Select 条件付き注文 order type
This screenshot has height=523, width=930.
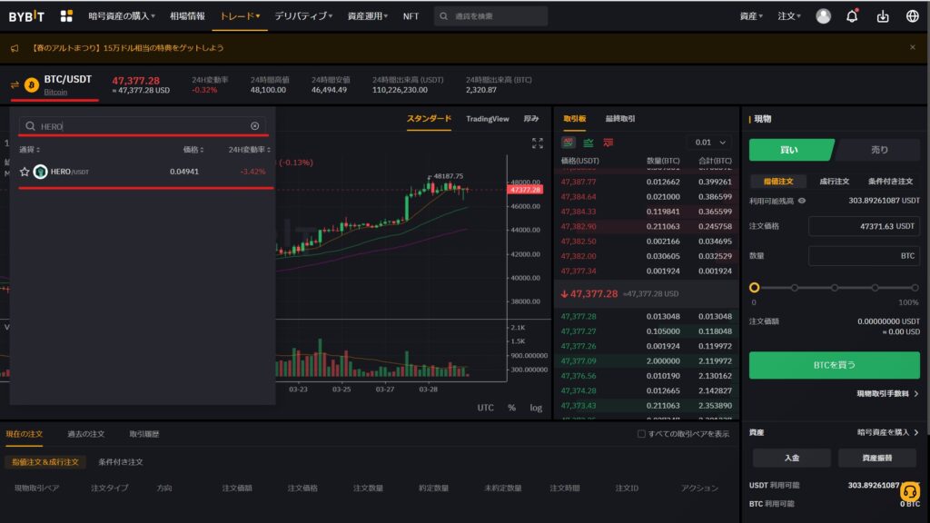(x=890, y=181)
